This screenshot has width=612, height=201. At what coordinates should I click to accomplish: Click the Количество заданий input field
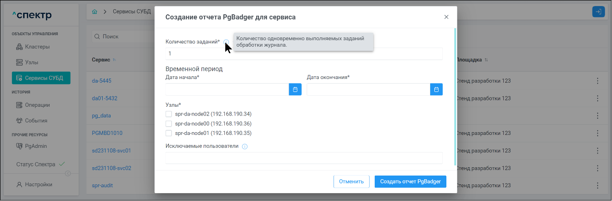(x=304, y=54)
